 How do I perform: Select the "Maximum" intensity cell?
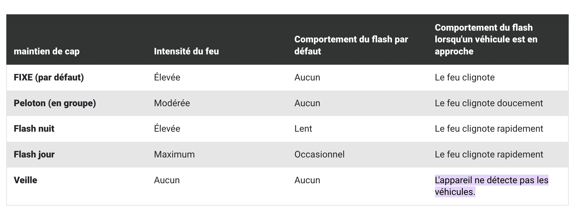174,154
